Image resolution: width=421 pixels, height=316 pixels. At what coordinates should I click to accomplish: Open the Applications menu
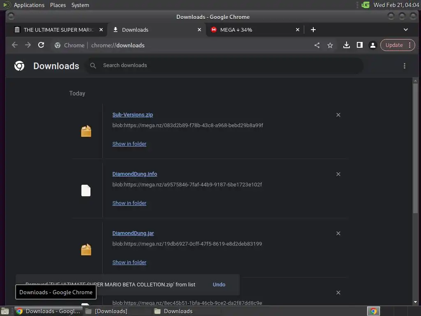tap(29, 5)
